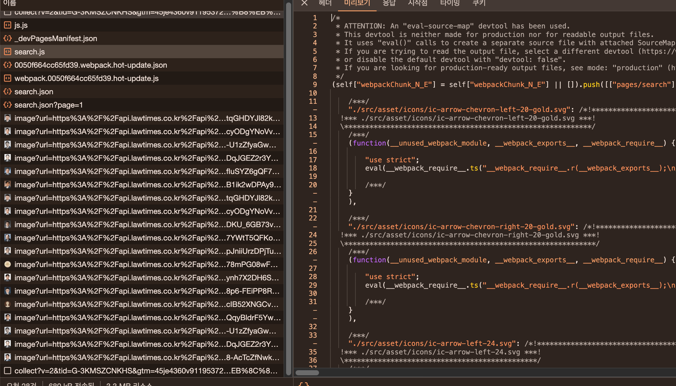Viewport: 676px width, 386px height.
Task: Click the code preview horizontal scrollbar
Action: [x=307, y=372]
